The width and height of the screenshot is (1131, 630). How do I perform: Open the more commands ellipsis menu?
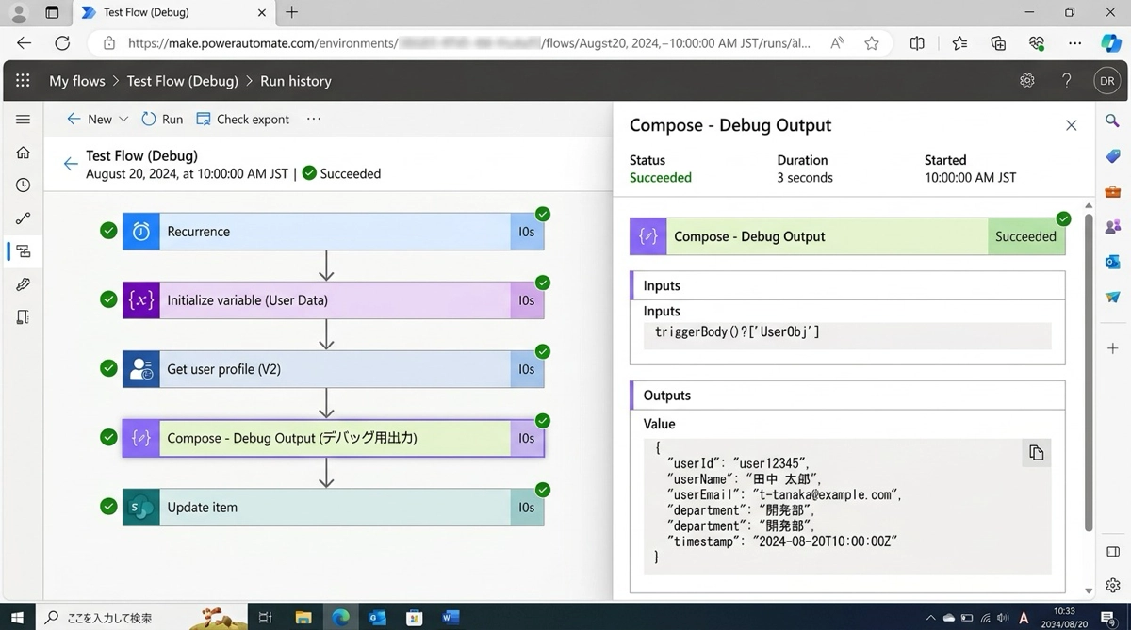(x=314, y=120)
